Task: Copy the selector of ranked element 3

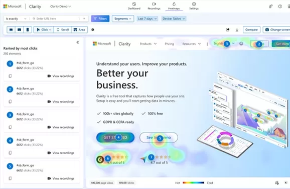Action: 10,127
